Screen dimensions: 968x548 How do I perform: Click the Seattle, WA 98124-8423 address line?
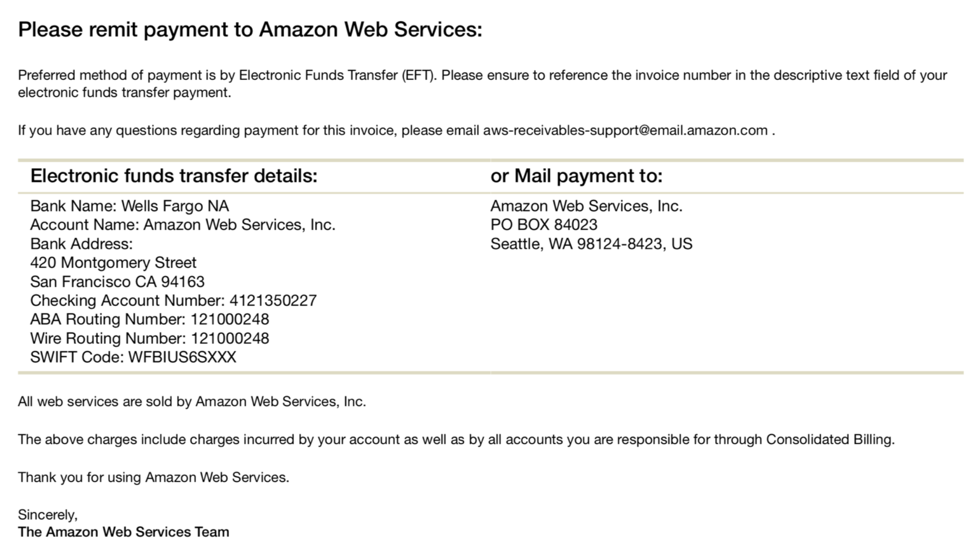(x=591, y=244)
